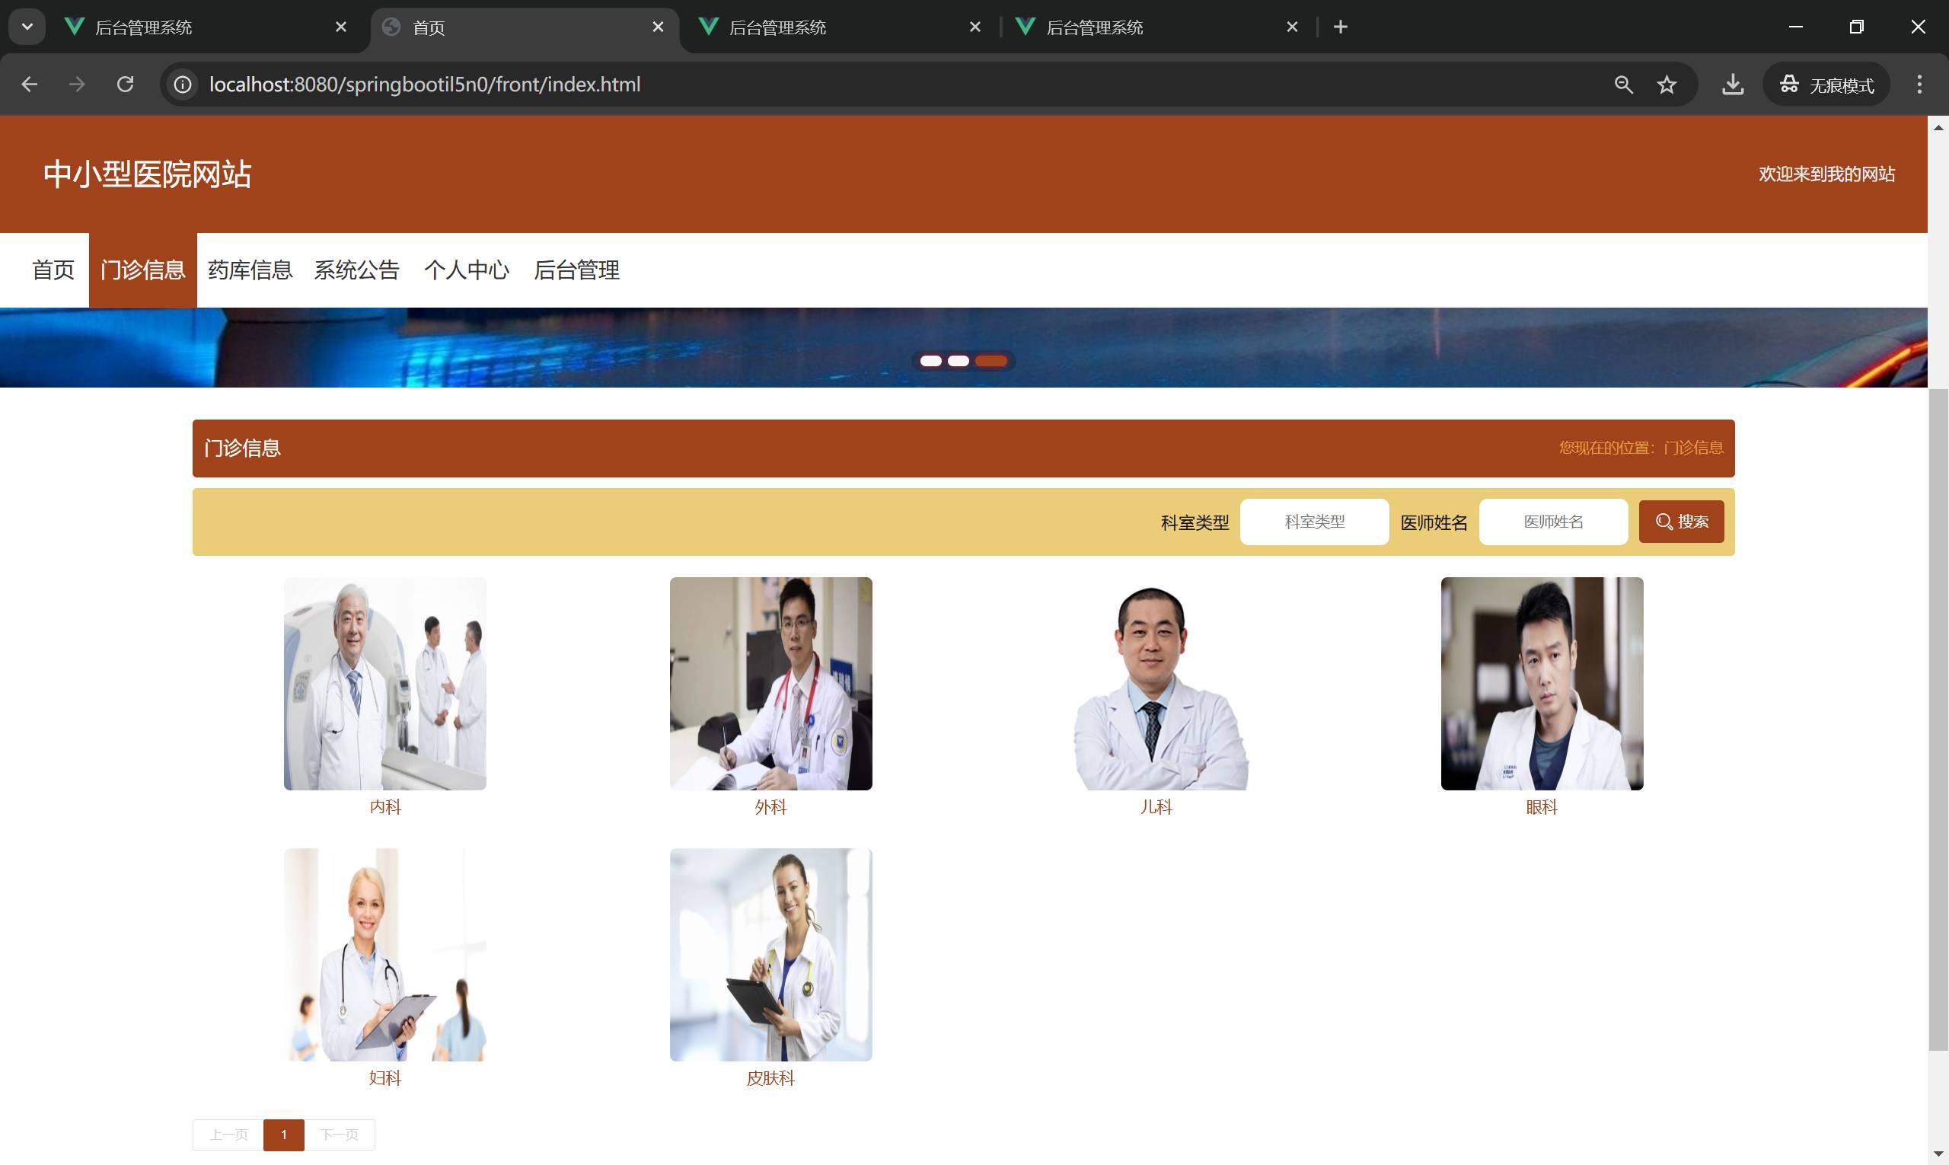Open the 皮肤科 doctor photo
Image resolution: width=1949 pixels, height=1165 pixels.
pyautogui.click(x=770, y=955)
